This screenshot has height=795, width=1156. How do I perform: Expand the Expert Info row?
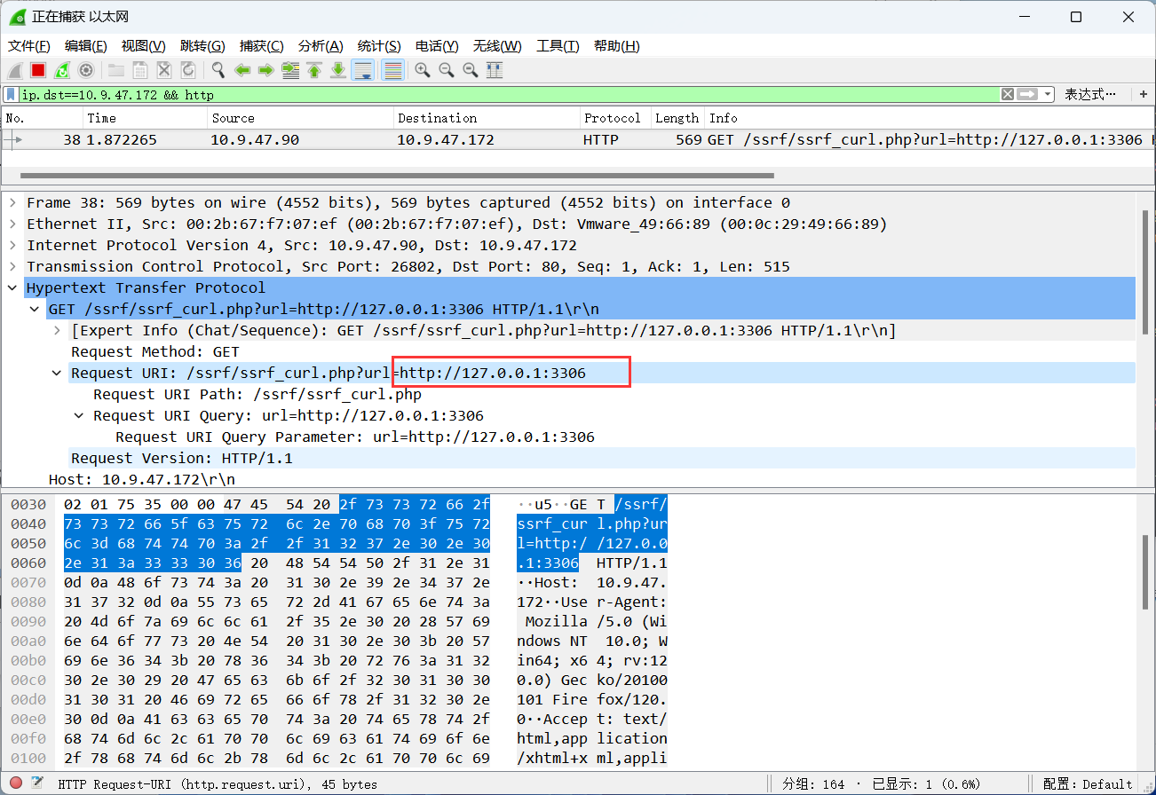[x=57, y=330]
